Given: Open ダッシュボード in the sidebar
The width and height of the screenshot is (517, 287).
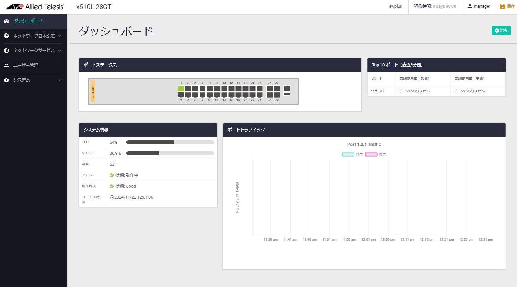Looking at the screenshot, I should click(x=33, y=21).
